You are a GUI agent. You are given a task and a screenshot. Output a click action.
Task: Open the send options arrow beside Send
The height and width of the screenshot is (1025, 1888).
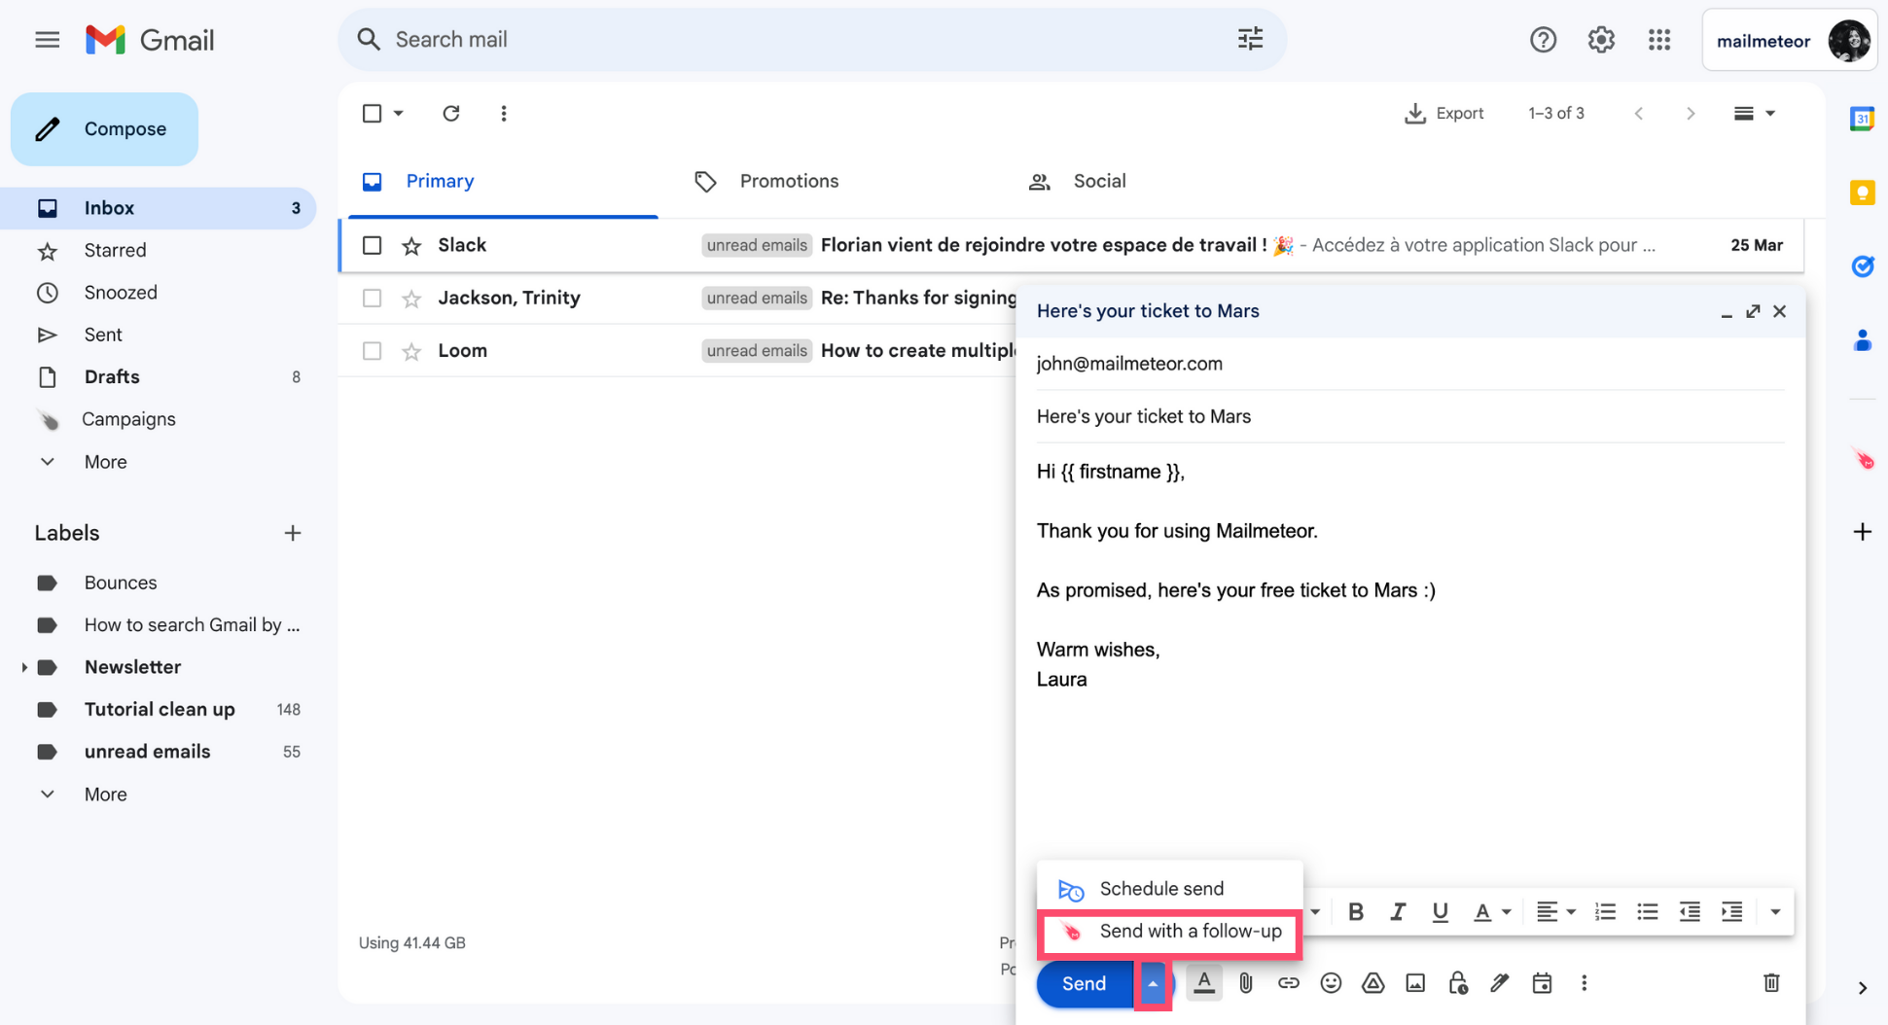coord(1152,984)
